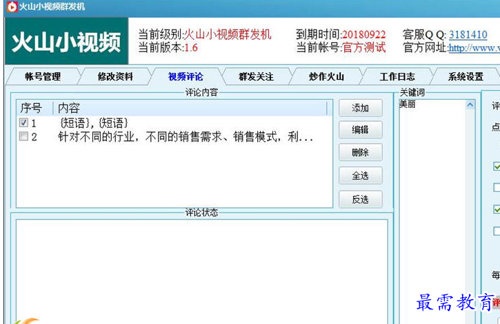Viewport: 500px width, 324px height.
Task: Click the 添加 button
Action: (360, 108)
